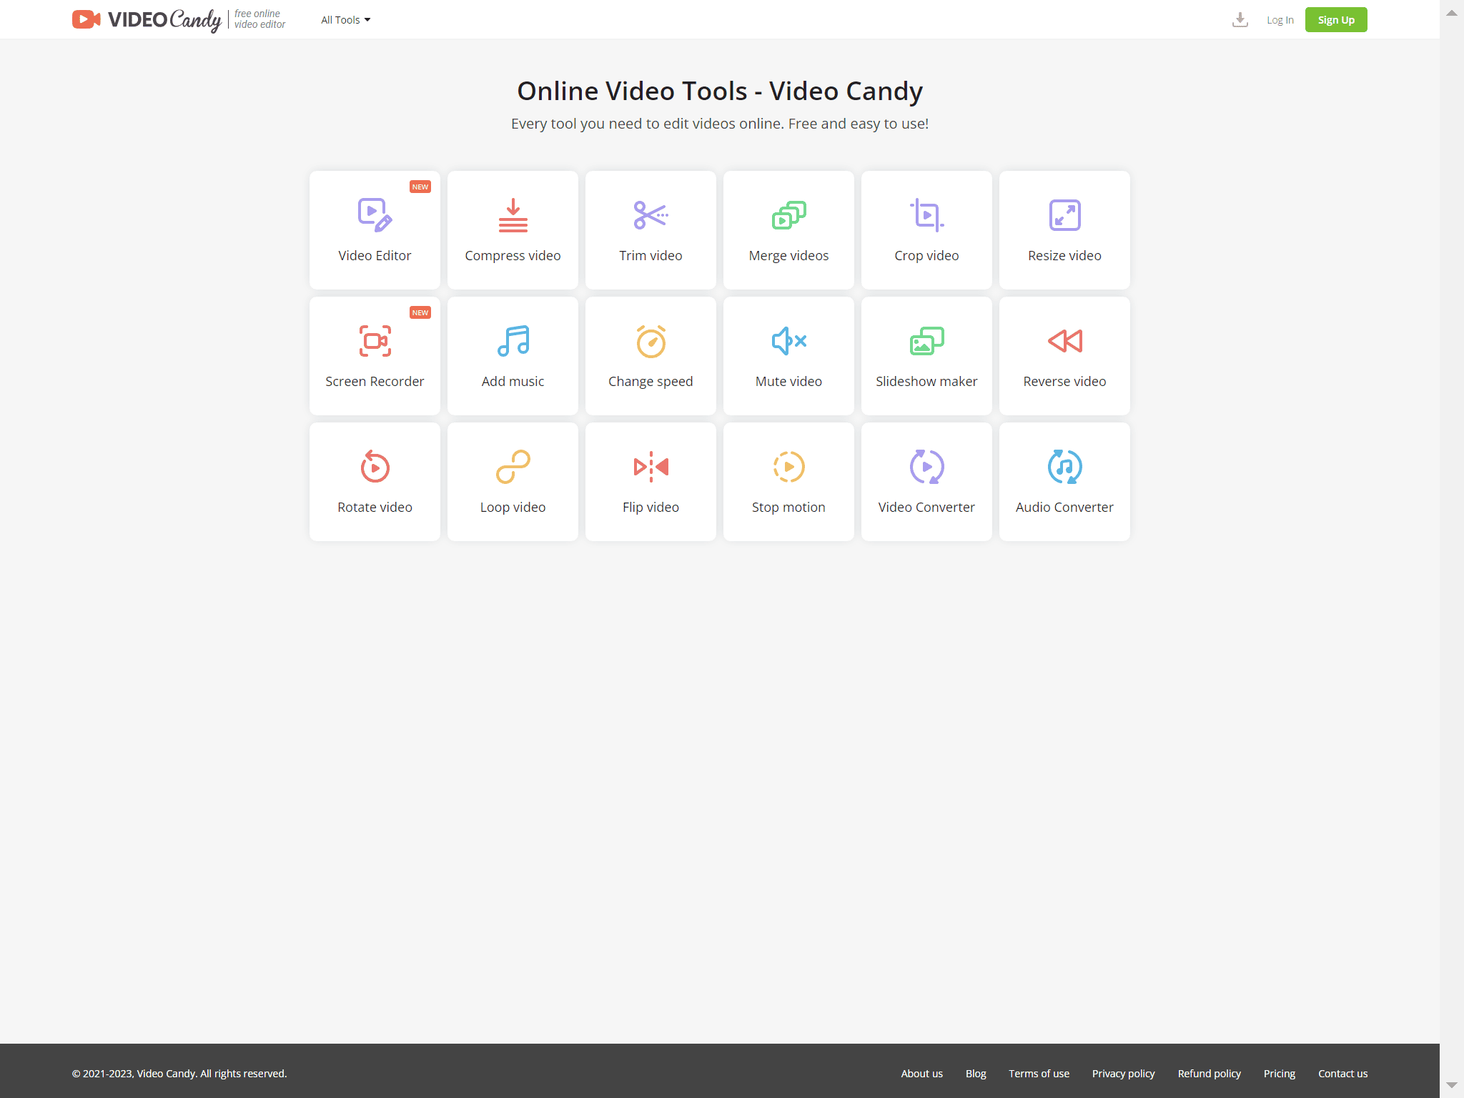This screenshot has height=1098, width=1464.
Task: Click the copyright notice in footer
Action: pyautogui.click(x=179, y=1074)
